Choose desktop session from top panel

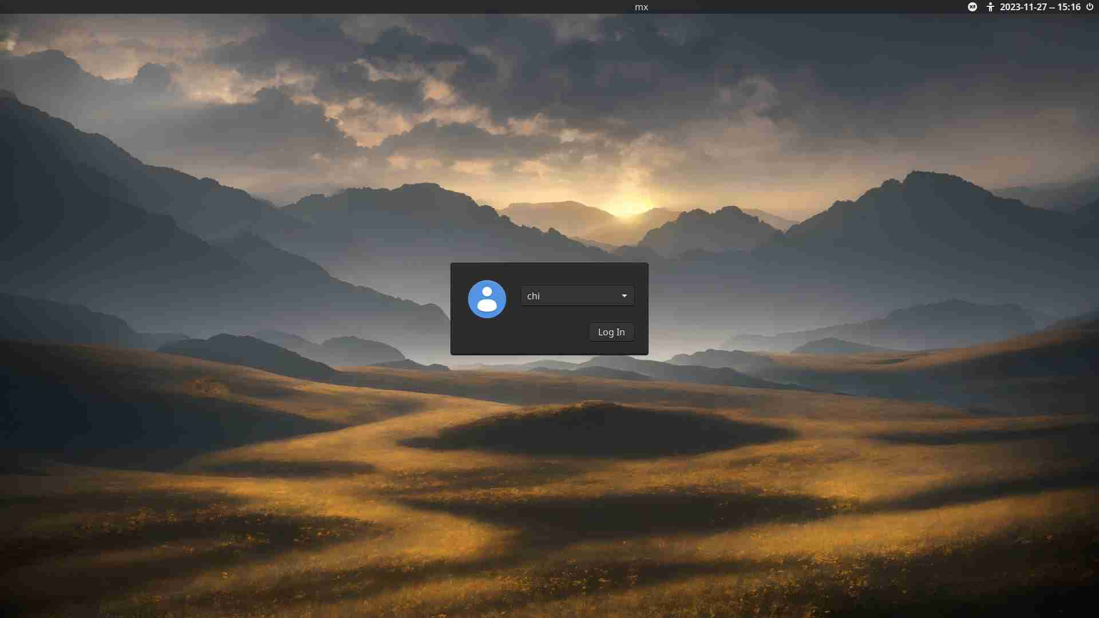tap(972, 7)
